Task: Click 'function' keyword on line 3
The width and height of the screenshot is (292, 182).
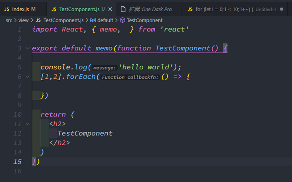Action: [x=134, y=48]
